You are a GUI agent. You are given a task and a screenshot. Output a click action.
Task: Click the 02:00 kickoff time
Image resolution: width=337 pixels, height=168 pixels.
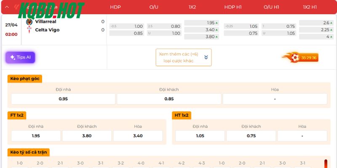[11, 34]
